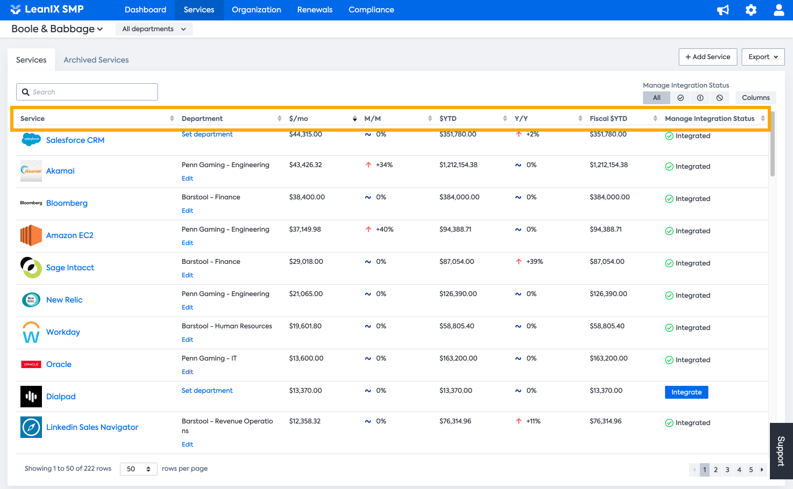The height and width of the screenshot is (489, 793).
Task: Expand the All departments dropdown
Action: coord(154,29)
